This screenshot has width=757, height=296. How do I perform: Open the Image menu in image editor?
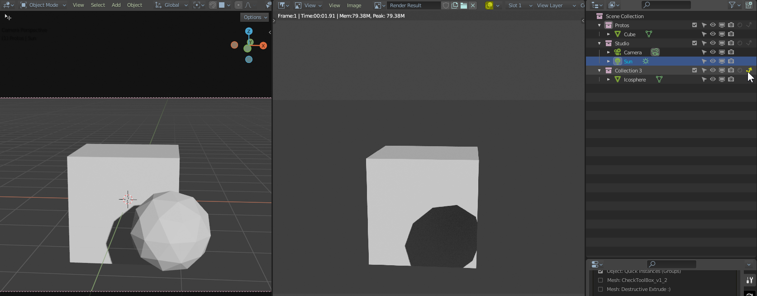354,5
